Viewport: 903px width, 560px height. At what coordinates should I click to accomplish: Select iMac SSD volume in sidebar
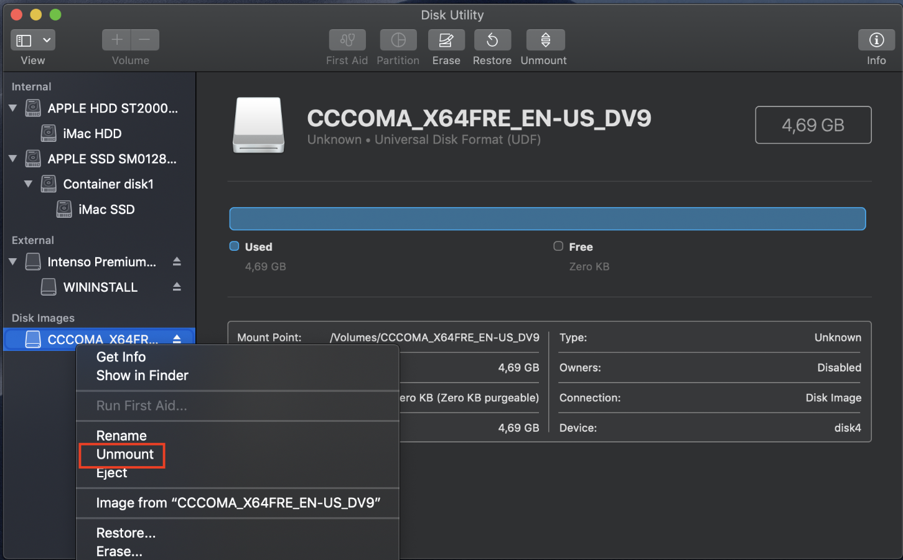point(106,210)
